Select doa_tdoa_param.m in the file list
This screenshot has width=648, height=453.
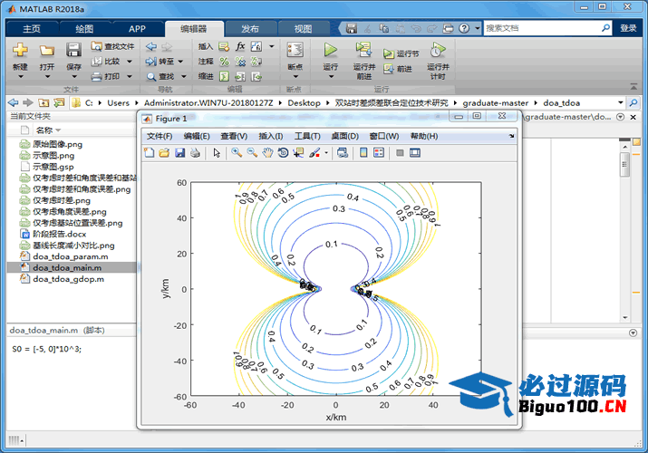pyautogui.click(x=69, y=256)
